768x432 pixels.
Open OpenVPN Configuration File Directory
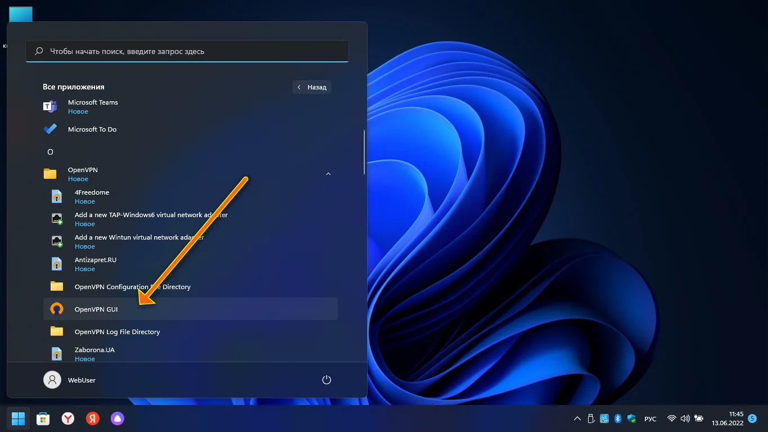[190, 286]
